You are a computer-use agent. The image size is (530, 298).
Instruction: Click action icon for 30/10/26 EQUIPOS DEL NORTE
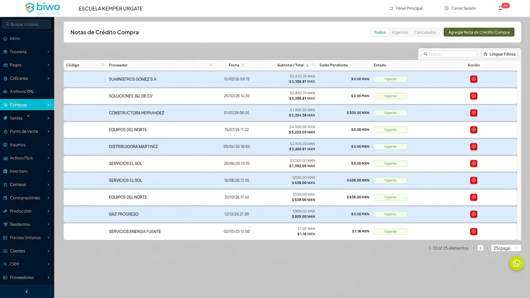(x=473, y=197)
